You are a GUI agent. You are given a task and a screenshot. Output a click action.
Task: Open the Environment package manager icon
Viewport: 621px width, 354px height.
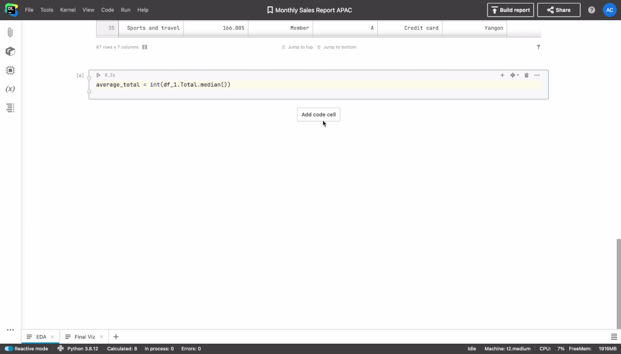point(10,51)
